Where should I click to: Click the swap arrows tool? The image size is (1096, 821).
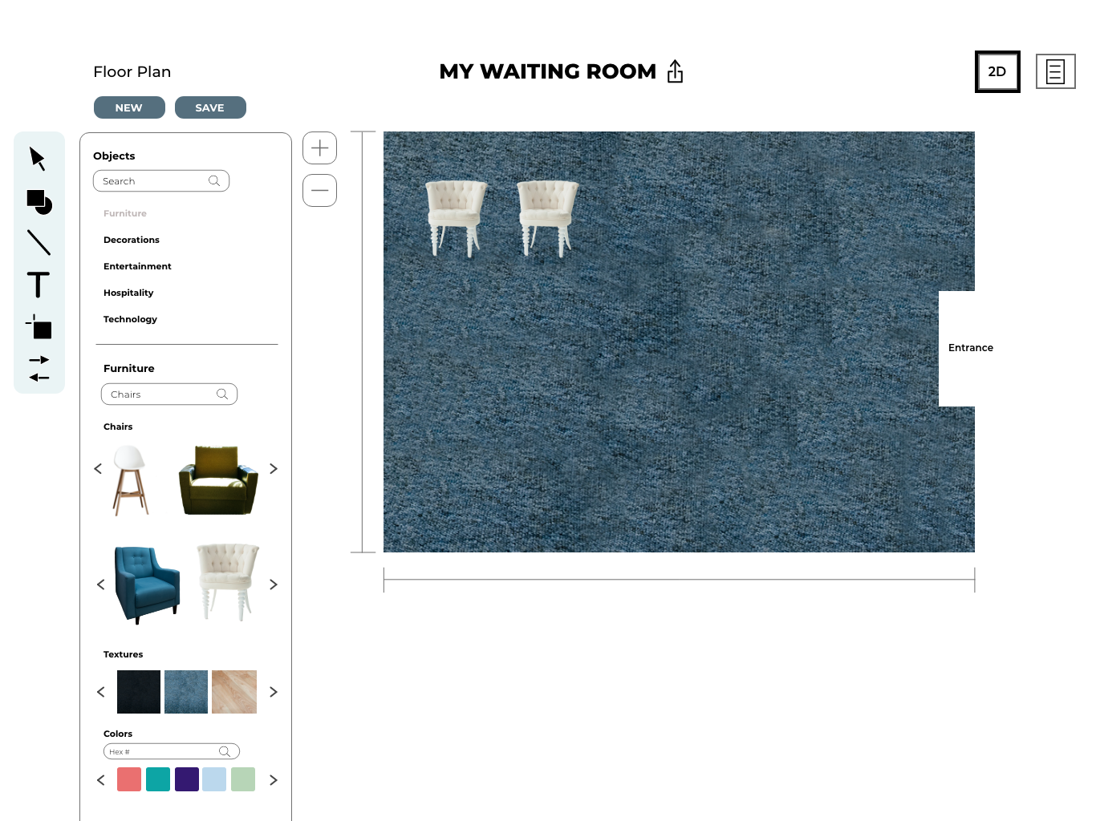click(39, 369)
